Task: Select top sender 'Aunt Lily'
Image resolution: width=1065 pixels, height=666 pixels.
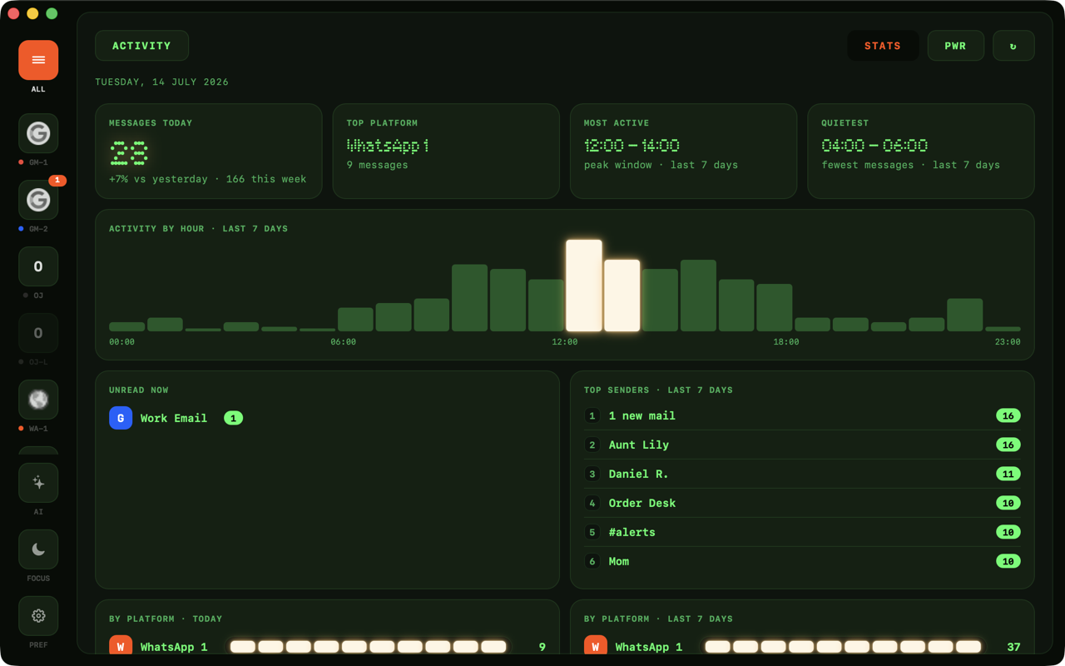Action: point(802,445)
